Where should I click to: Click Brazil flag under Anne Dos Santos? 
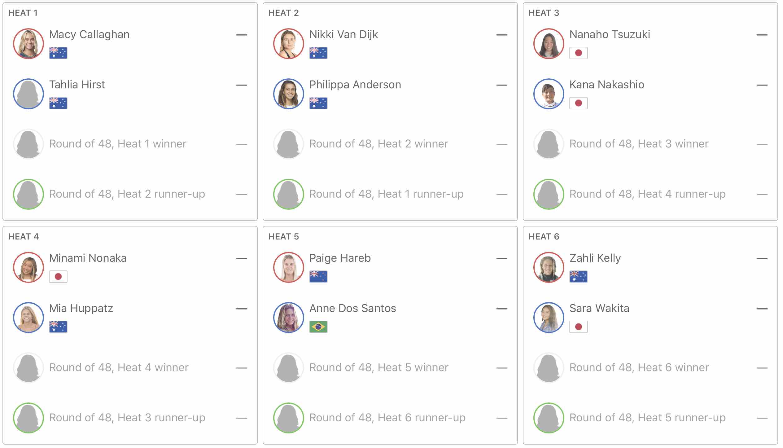318,327
